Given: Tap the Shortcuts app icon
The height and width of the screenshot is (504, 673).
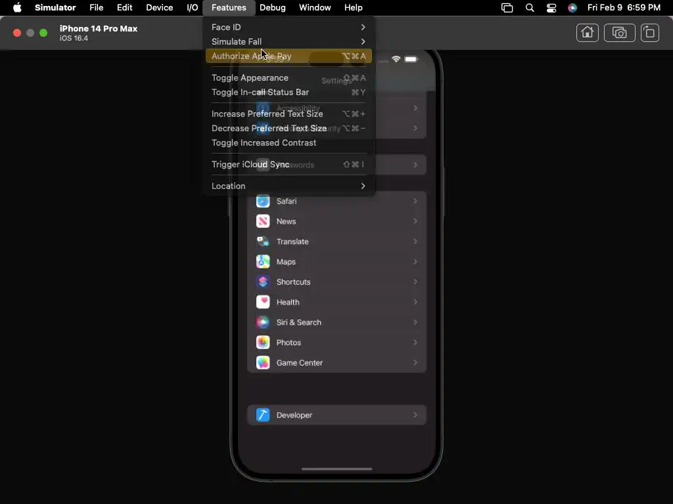Looking at the screenshot, I should (263, 282).
